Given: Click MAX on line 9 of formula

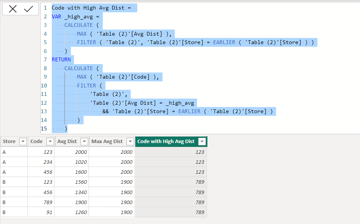Looking at the screenshot, I should pos(82,77).
